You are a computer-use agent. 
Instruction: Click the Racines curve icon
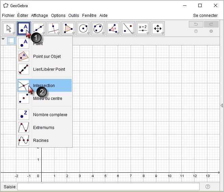(x=24, y=140)
